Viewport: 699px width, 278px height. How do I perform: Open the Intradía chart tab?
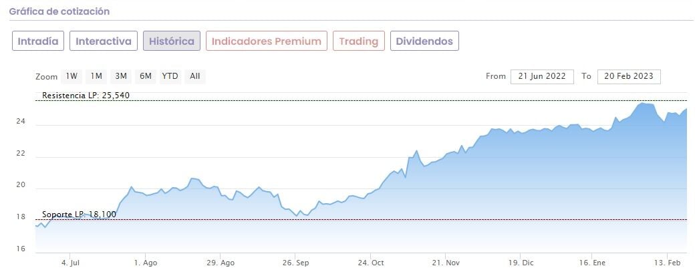[x=38, y=41]
